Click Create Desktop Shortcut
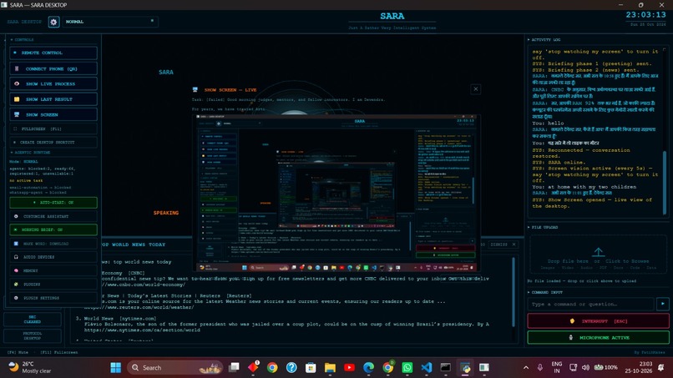Image resolution: width=673 pixels, height=378 pixels. click(x=53, y=142)
